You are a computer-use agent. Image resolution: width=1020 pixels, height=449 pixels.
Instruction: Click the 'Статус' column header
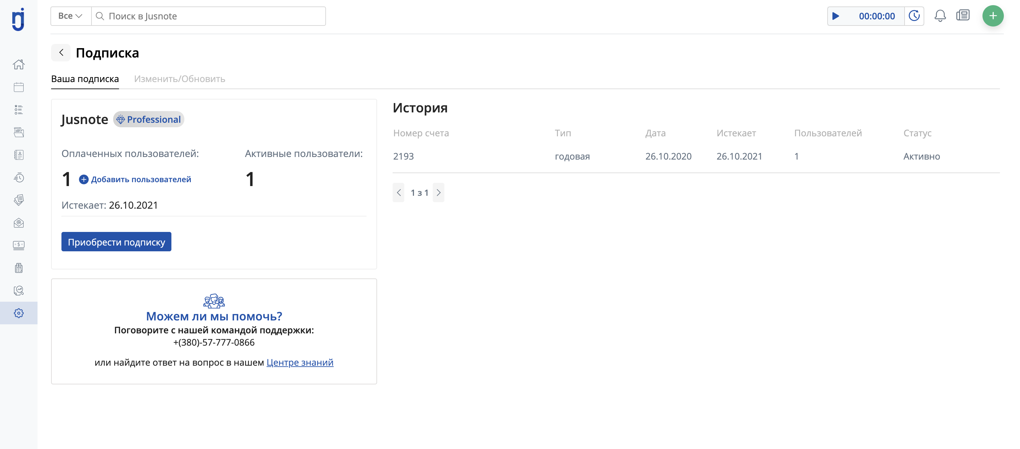tap(917, 133)
